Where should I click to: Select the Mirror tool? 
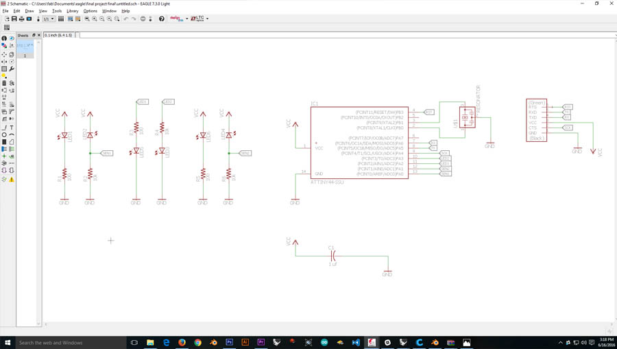[4, 62]
